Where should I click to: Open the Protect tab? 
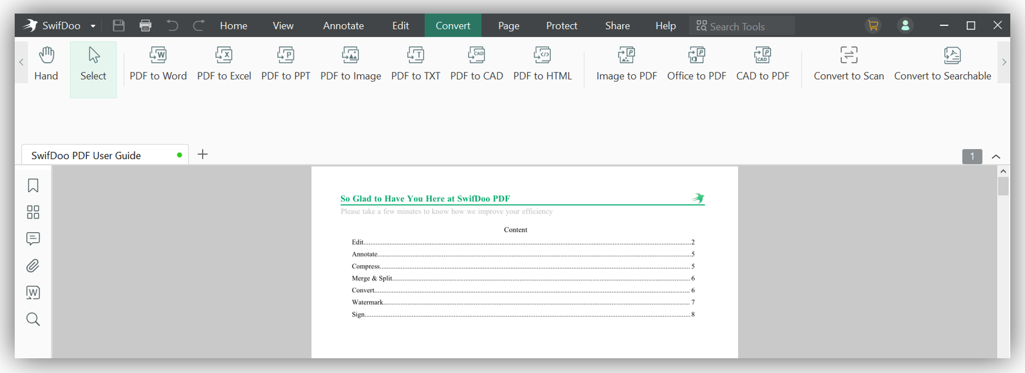tap(561, 25)
